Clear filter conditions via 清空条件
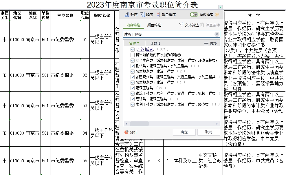This screenshot has width=286, height=175. pos(210,25)
